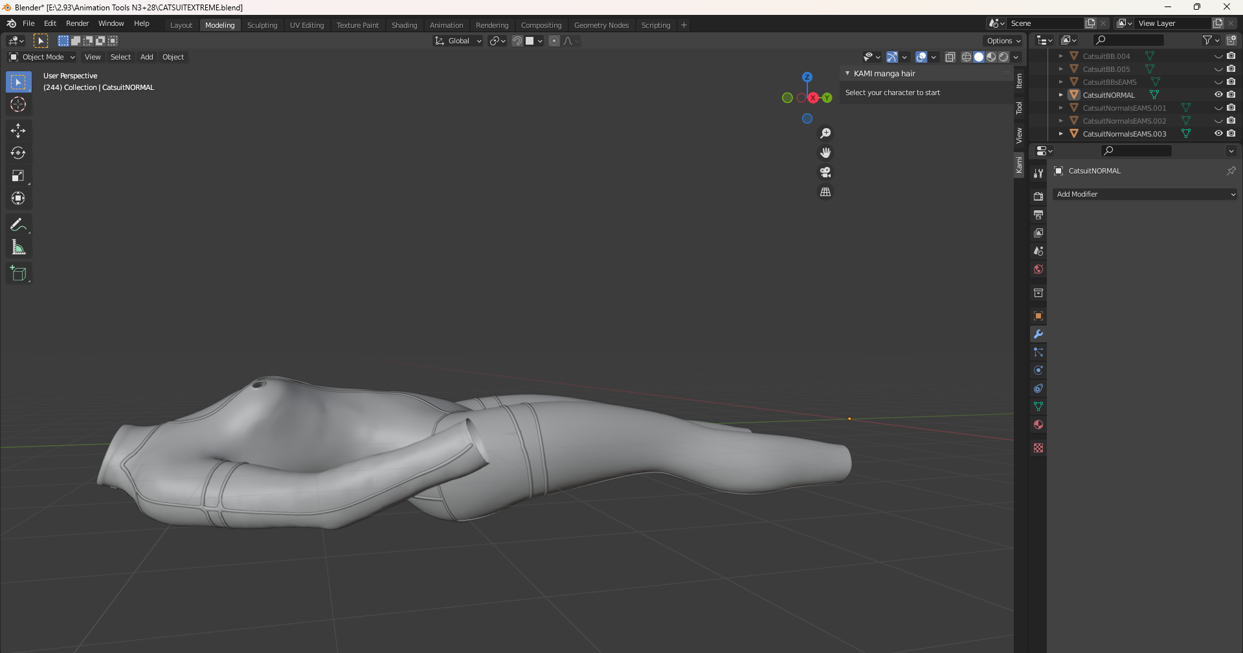Open the Texture properties tab
Viewport: 1243px width, 653px height.
1038,448
